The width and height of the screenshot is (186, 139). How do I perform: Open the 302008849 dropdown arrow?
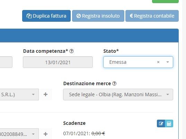click(33, 134)
